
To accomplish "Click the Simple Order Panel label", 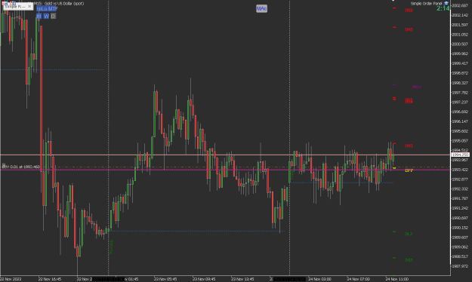I will [x=426, y=4].
